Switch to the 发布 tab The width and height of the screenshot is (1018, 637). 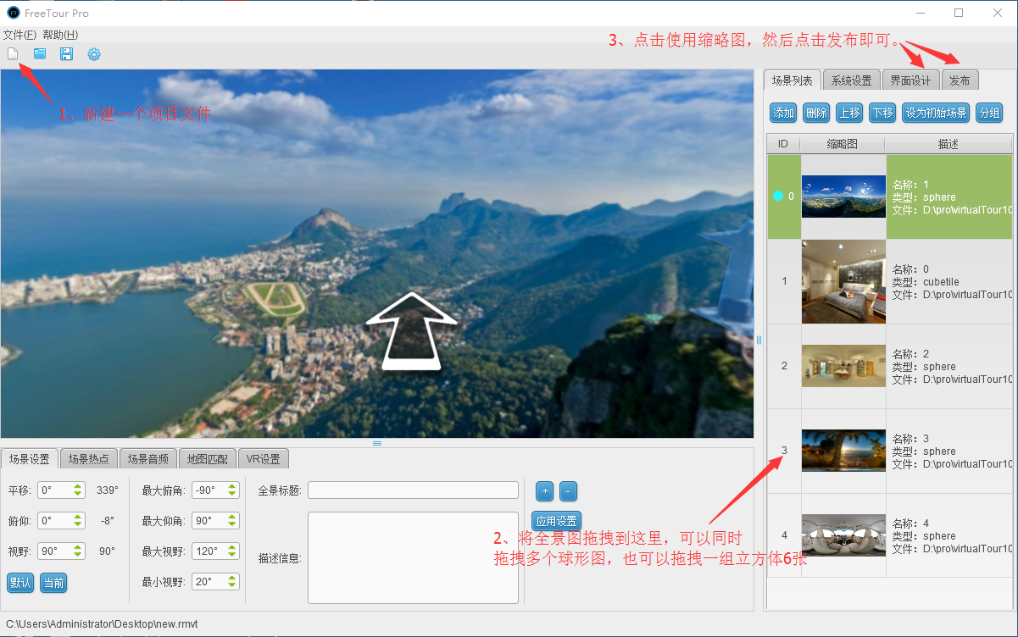pos(960,80)
